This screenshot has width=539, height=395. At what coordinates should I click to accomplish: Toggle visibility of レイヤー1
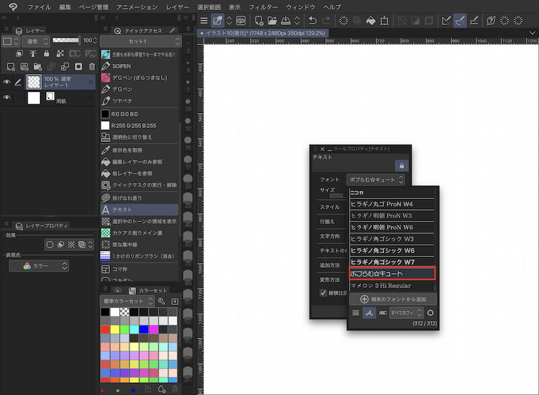[x=7, y=82]
